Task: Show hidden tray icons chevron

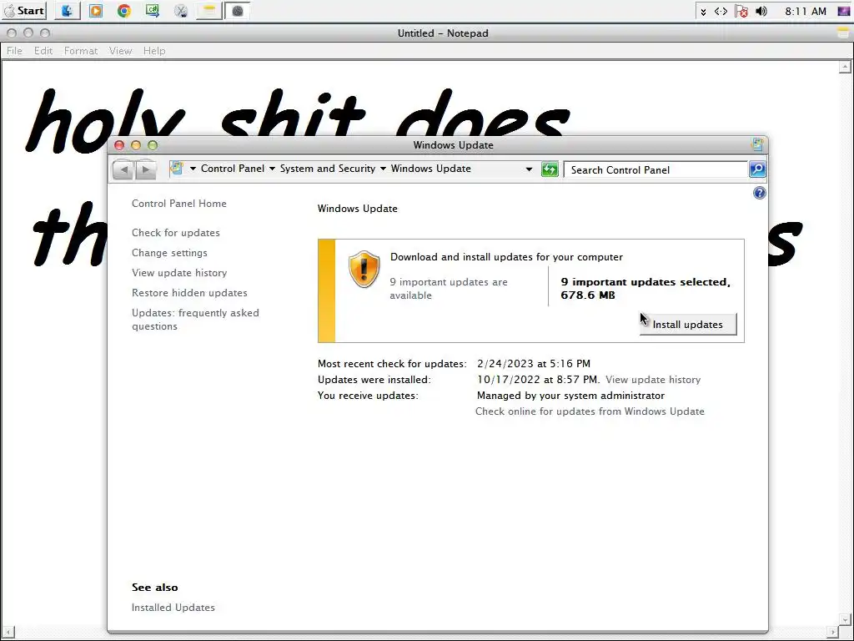Action: pyautogui.click(x=703, y=12)
